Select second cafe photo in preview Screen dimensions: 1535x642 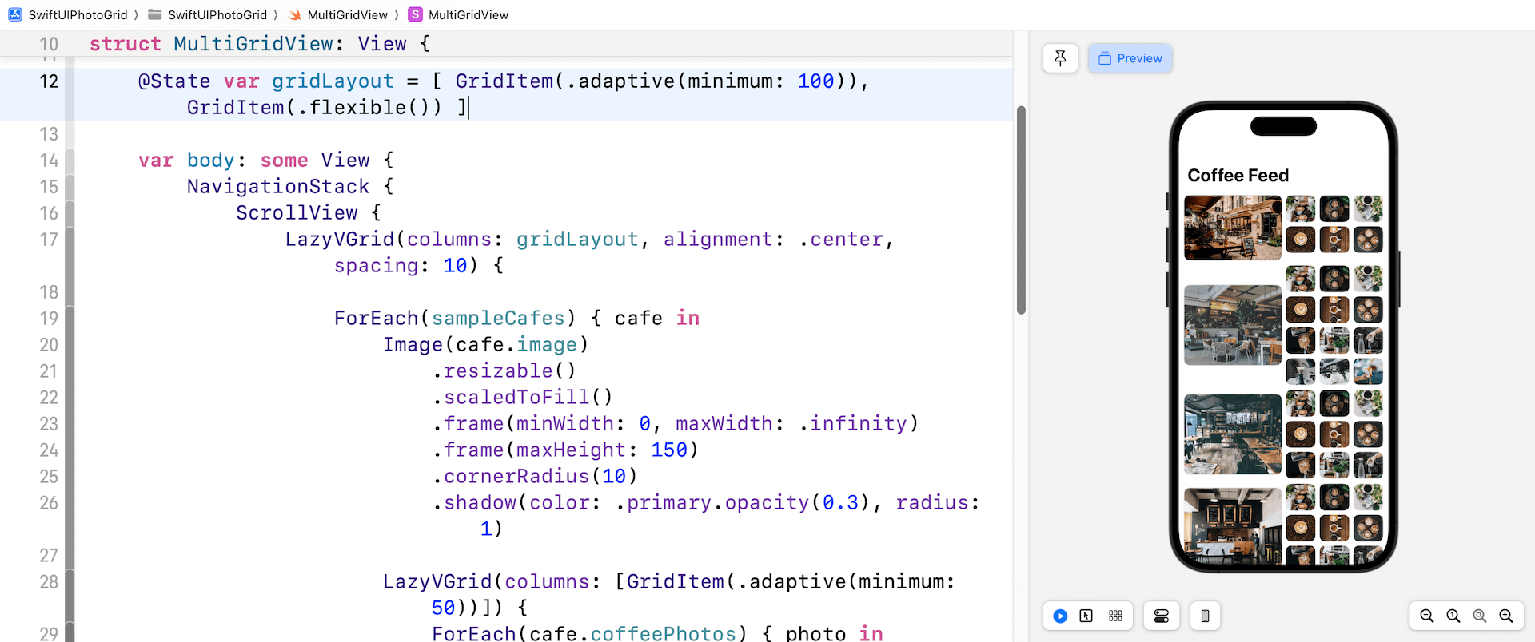pos(1232,325)
